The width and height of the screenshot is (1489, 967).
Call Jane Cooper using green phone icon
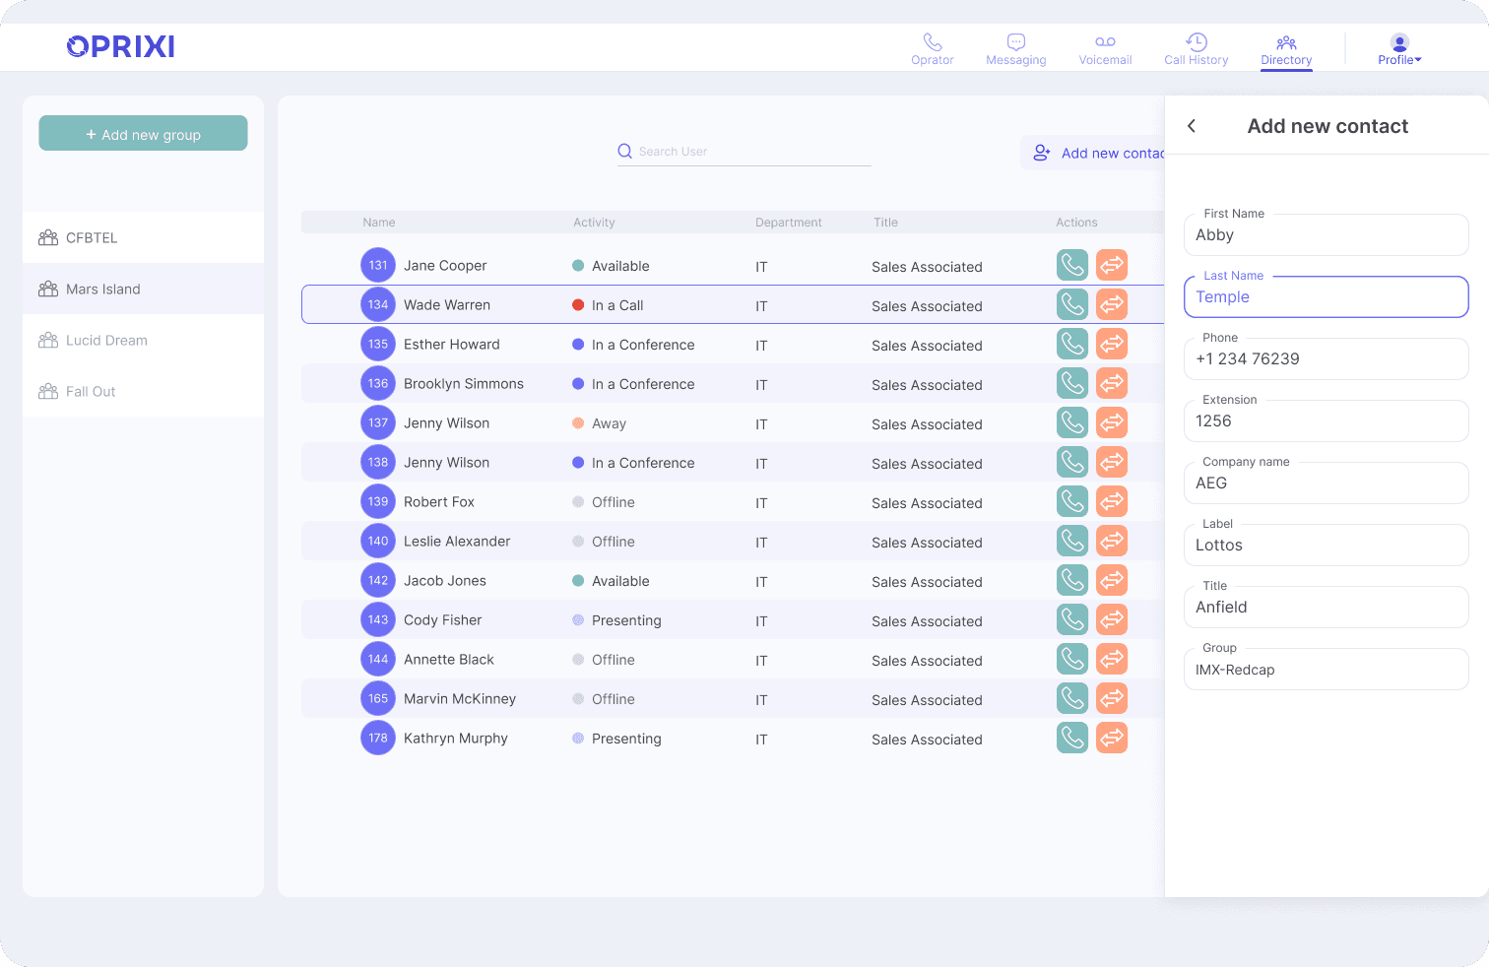coord(1071,265)
